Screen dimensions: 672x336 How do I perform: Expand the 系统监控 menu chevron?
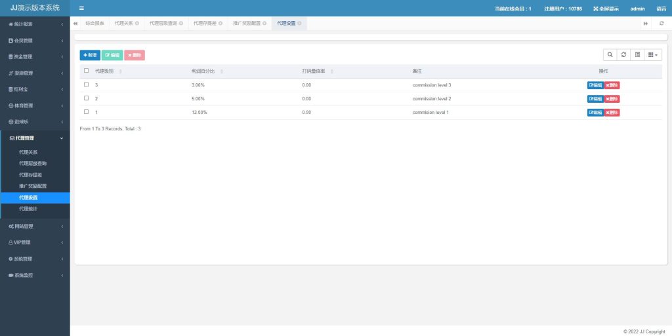(62, 276)
